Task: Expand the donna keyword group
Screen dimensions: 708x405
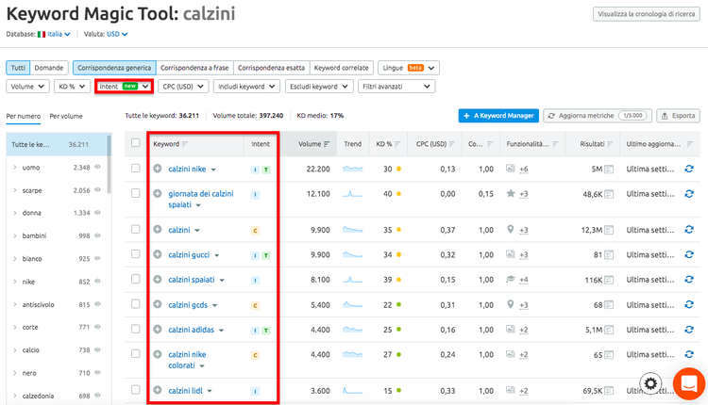Action: [x=15, y=213]
